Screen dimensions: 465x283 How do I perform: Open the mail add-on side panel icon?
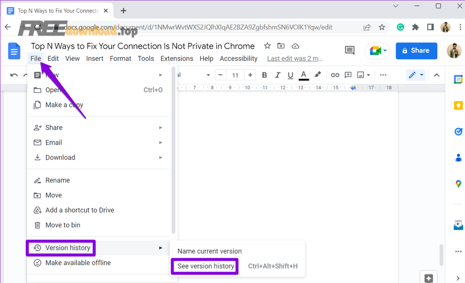pos(458,225)
